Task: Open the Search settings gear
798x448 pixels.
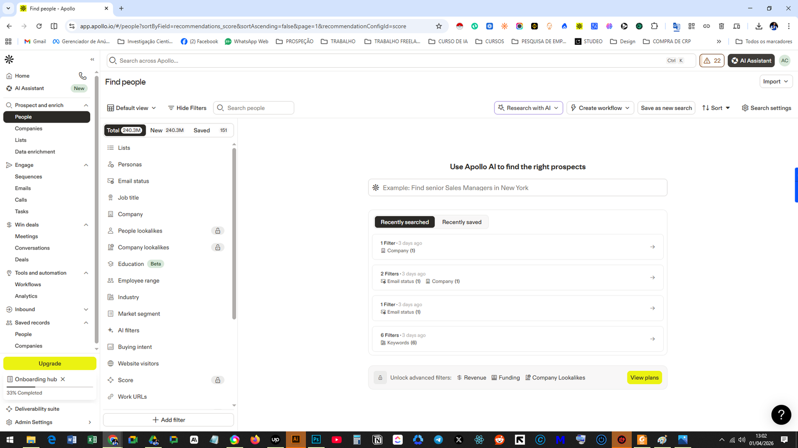Action: click(766, 108)
